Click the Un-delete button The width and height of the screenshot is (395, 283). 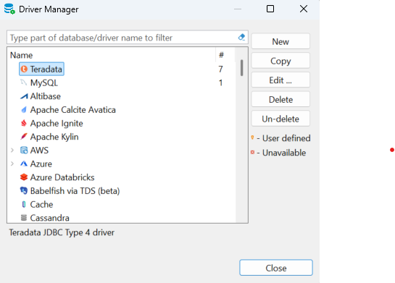(x=280, y=119)
